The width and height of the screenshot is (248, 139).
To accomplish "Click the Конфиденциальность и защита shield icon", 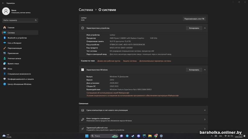I will click(5, 79).
